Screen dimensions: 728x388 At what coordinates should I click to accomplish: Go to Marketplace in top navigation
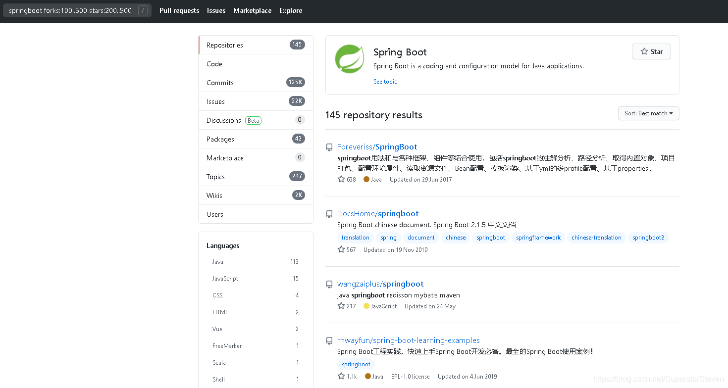(x=253, y=10)
